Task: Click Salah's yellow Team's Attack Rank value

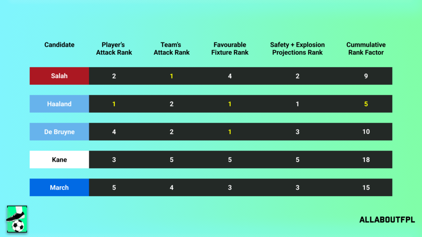Action: pos(171,76)
